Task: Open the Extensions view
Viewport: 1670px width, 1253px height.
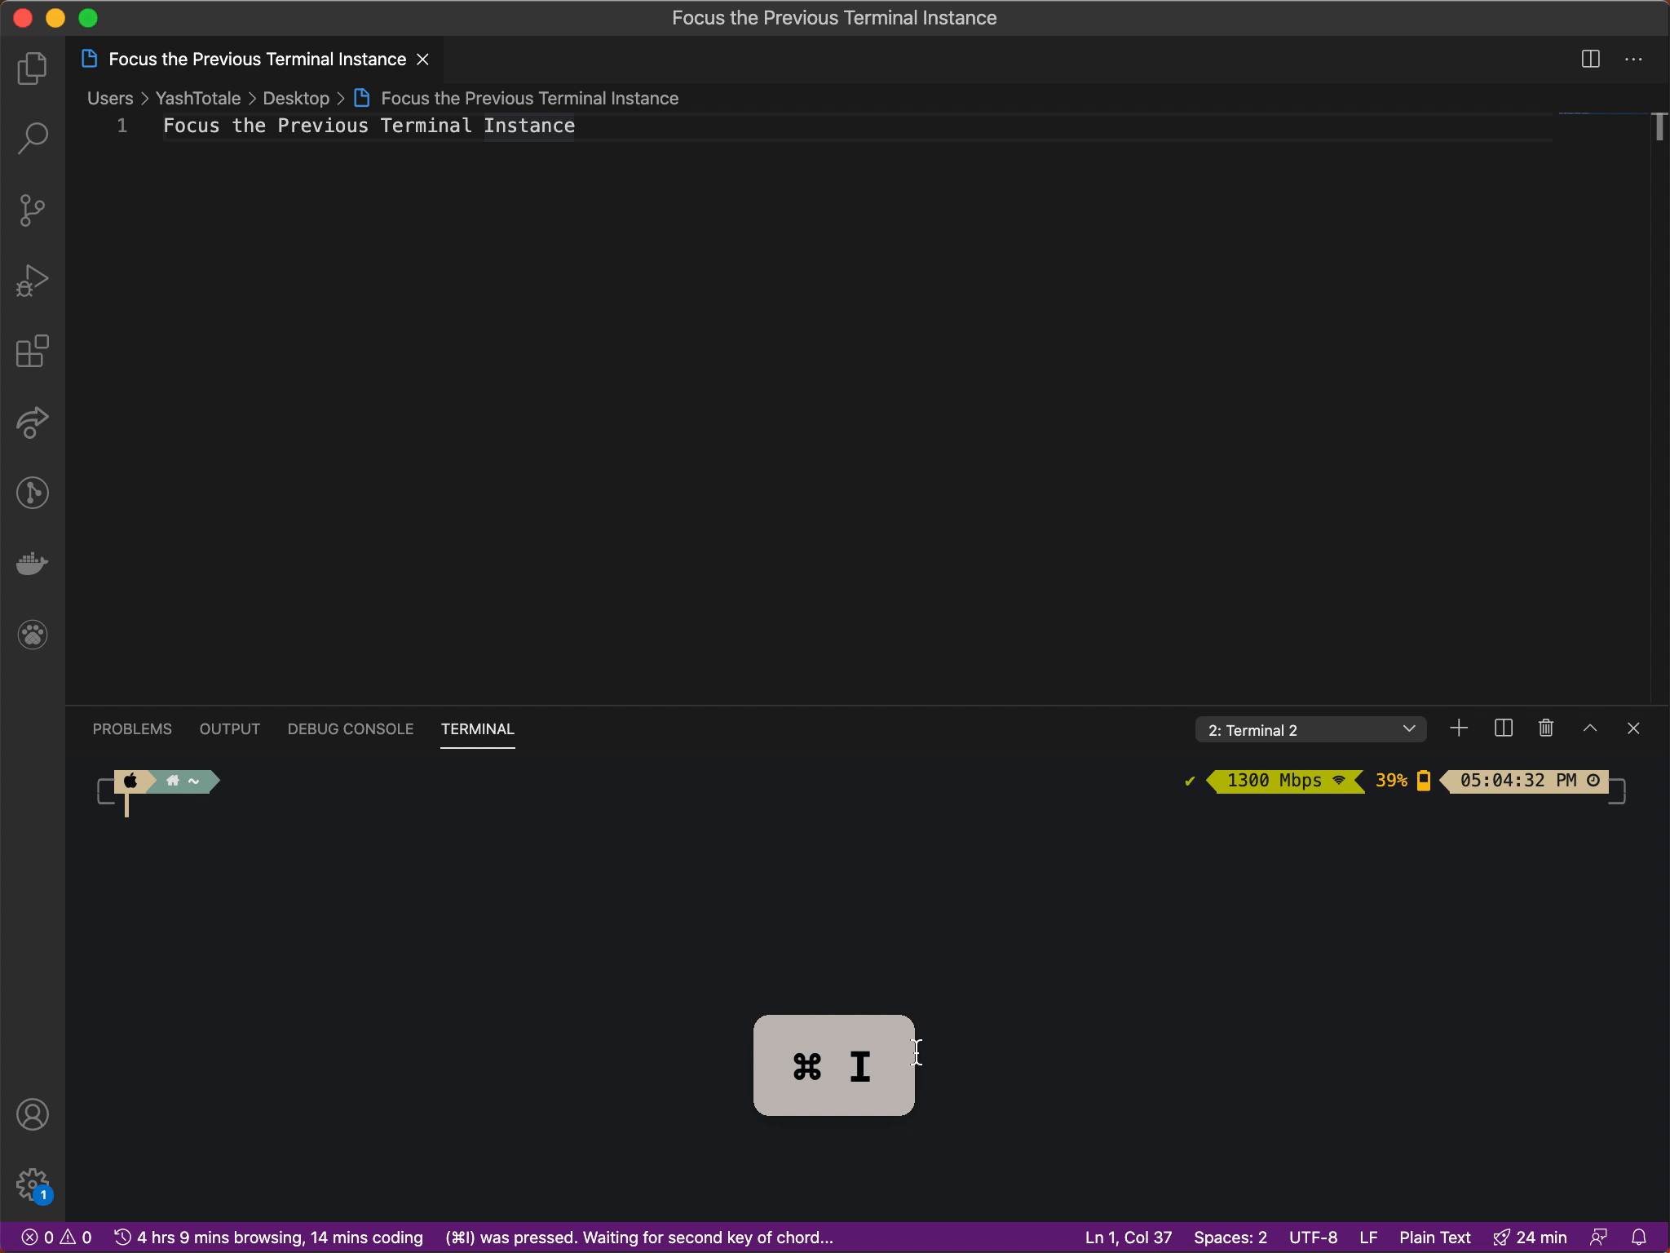Action: 32,352
